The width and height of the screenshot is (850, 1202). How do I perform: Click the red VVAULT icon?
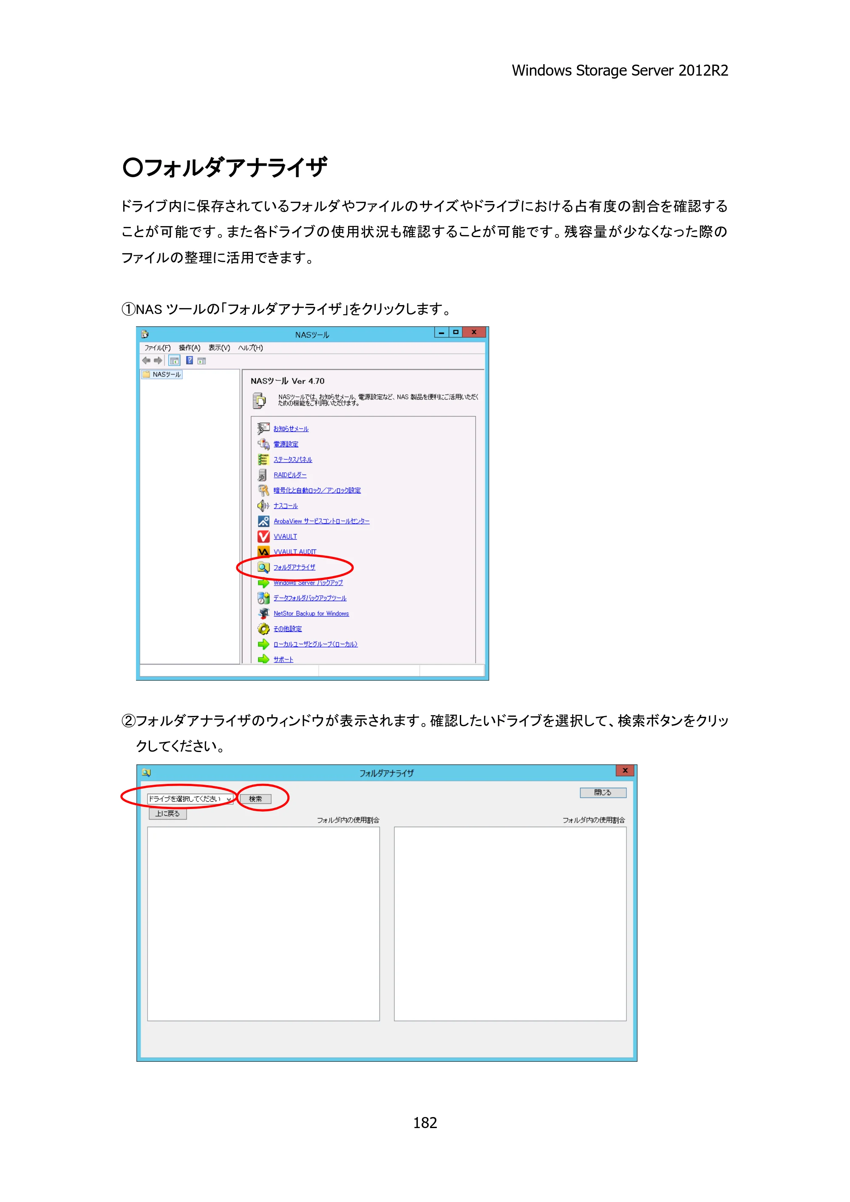[263, 536]
